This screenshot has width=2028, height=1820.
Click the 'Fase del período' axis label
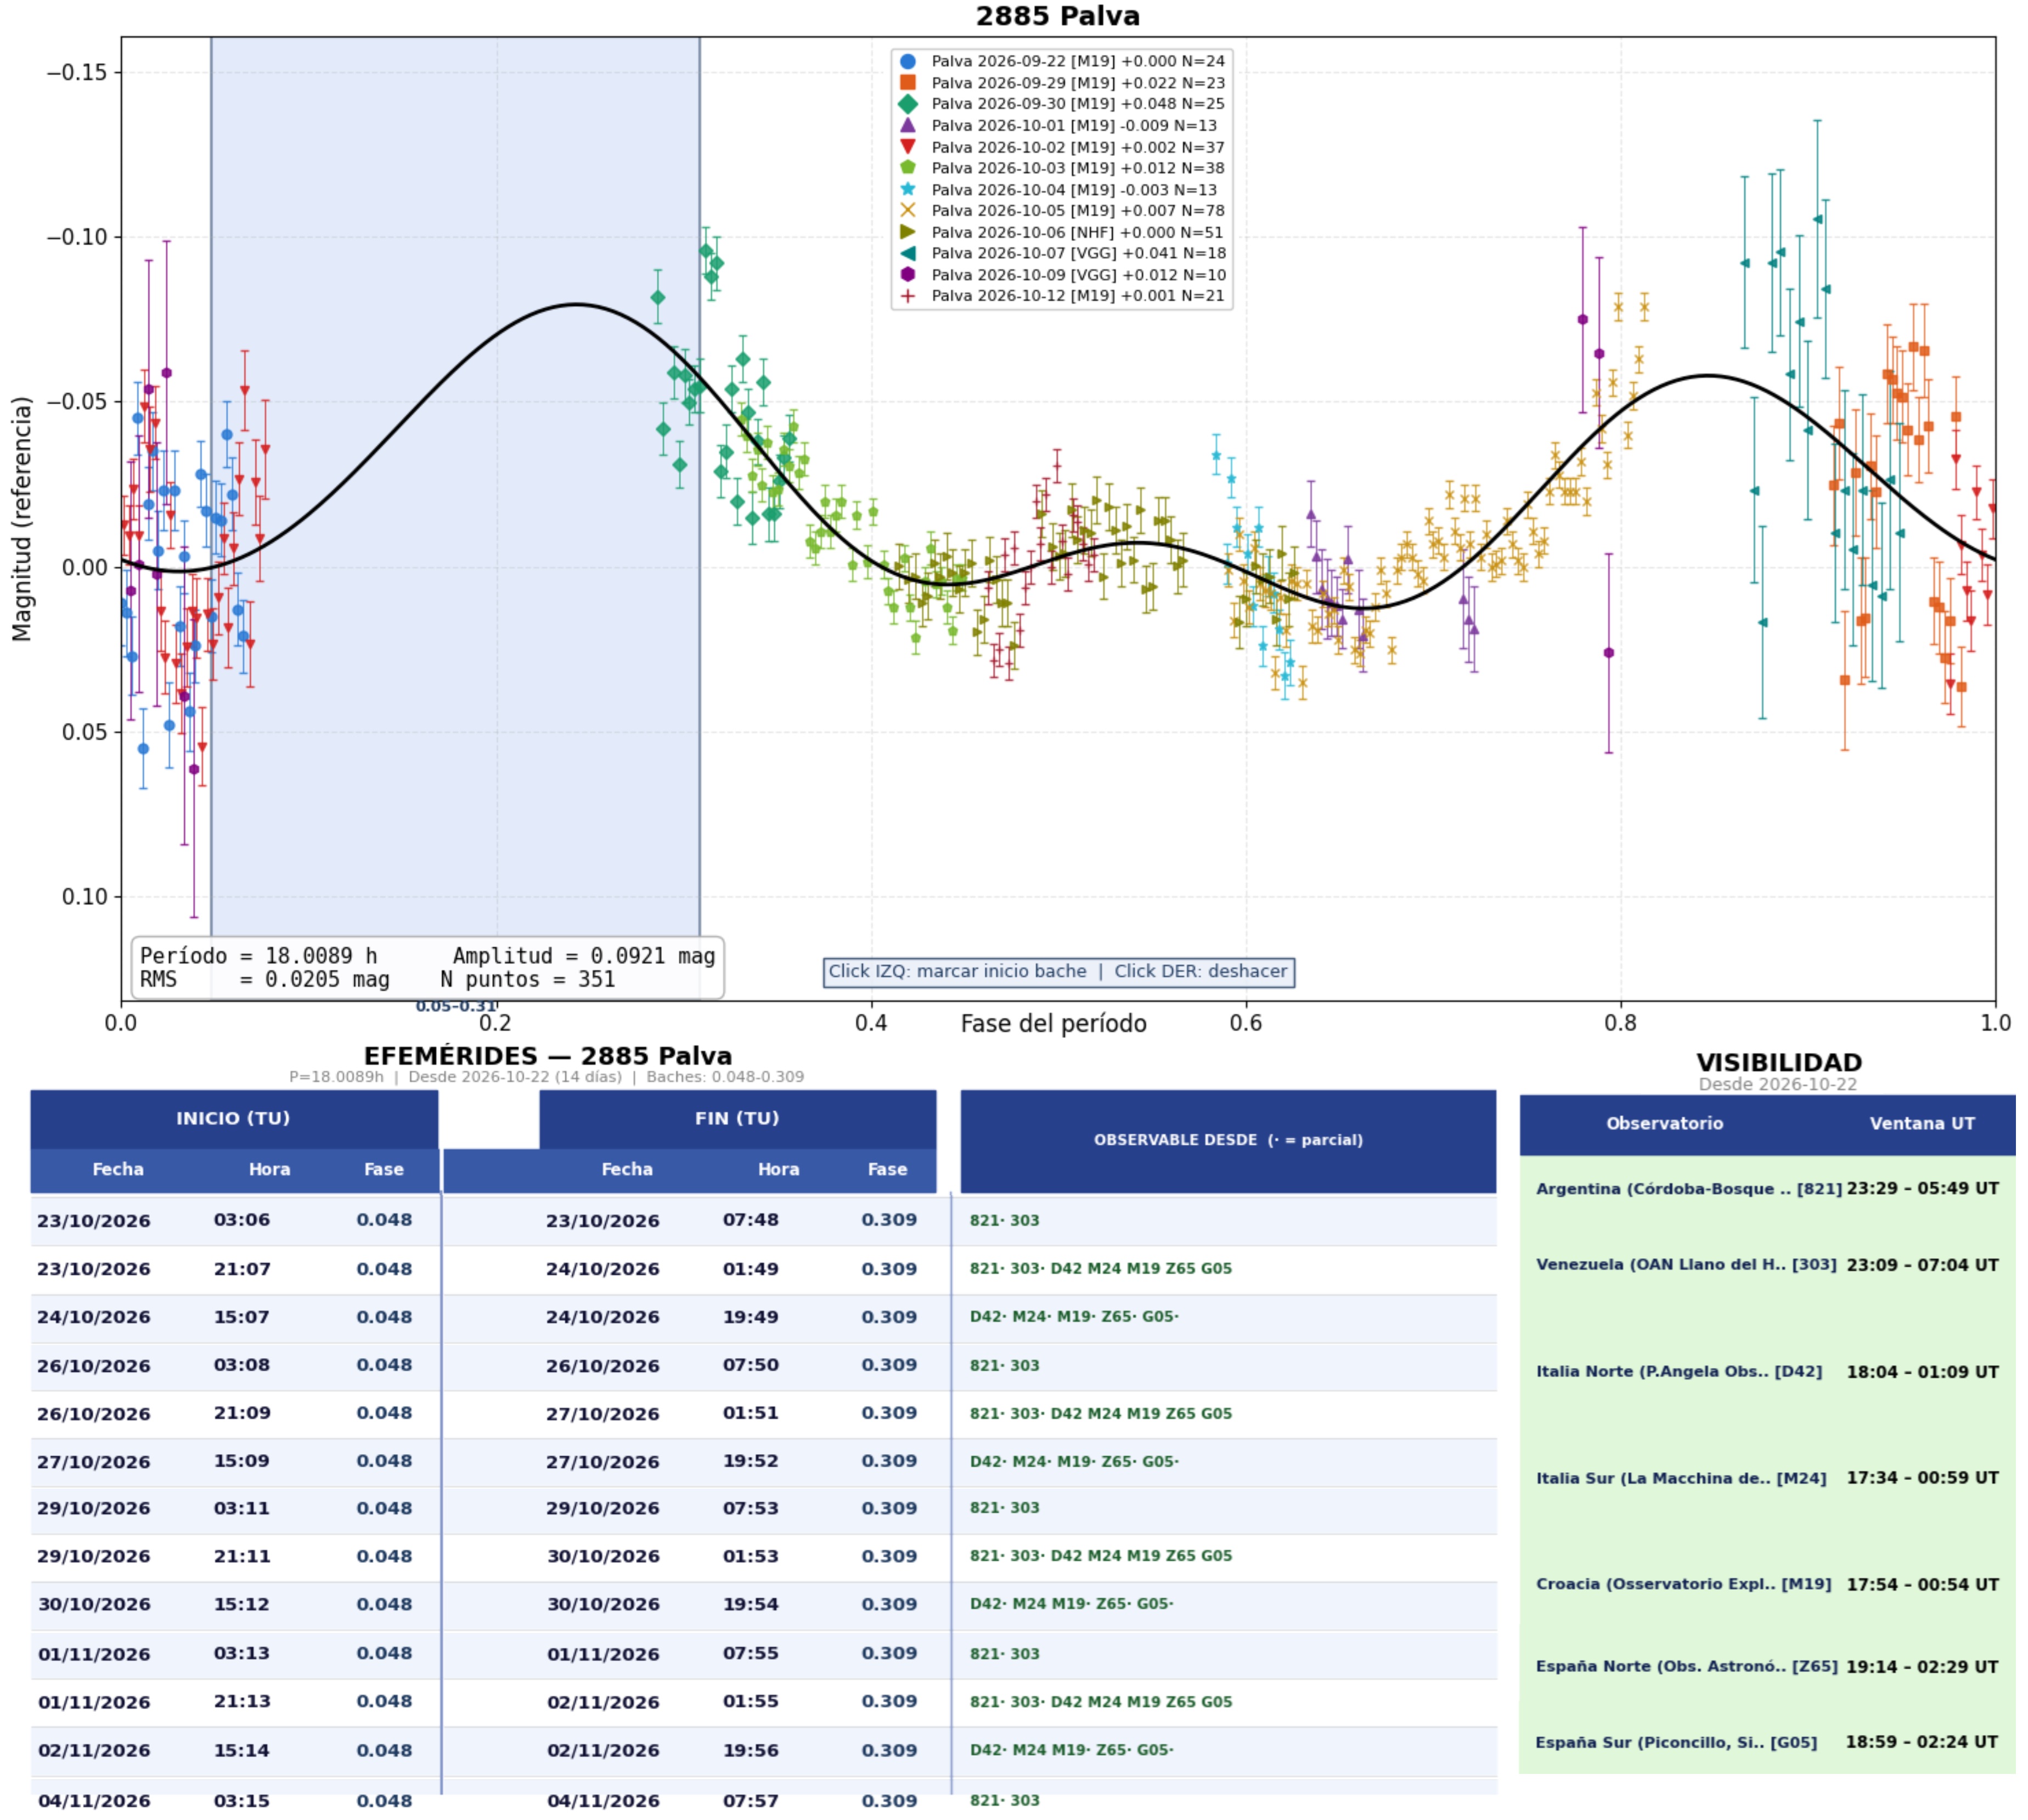coord(1054,1024)
